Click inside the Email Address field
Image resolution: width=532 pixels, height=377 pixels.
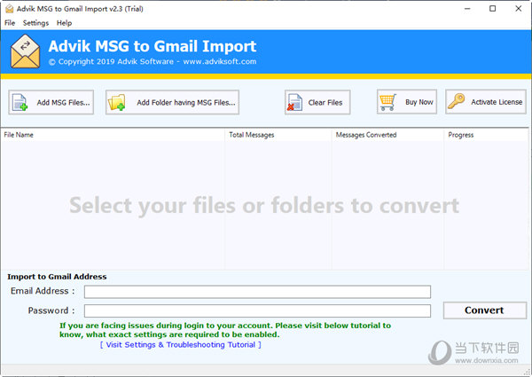257,292
